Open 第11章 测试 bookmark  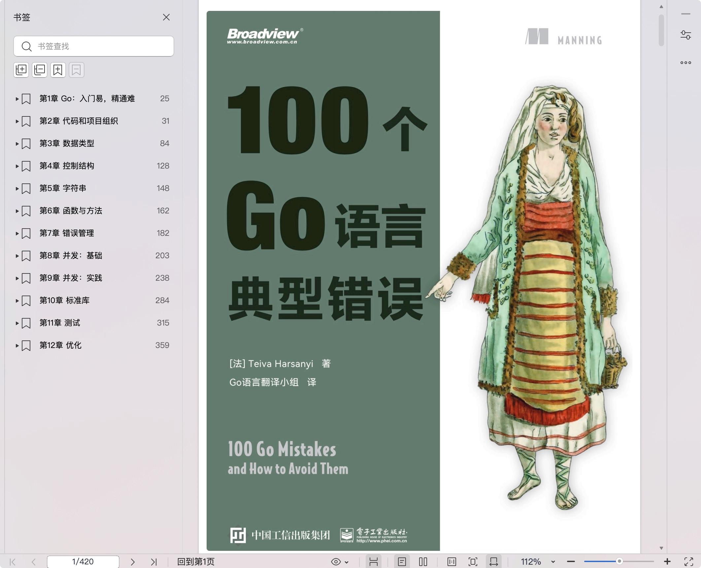(x=60, y=323)
